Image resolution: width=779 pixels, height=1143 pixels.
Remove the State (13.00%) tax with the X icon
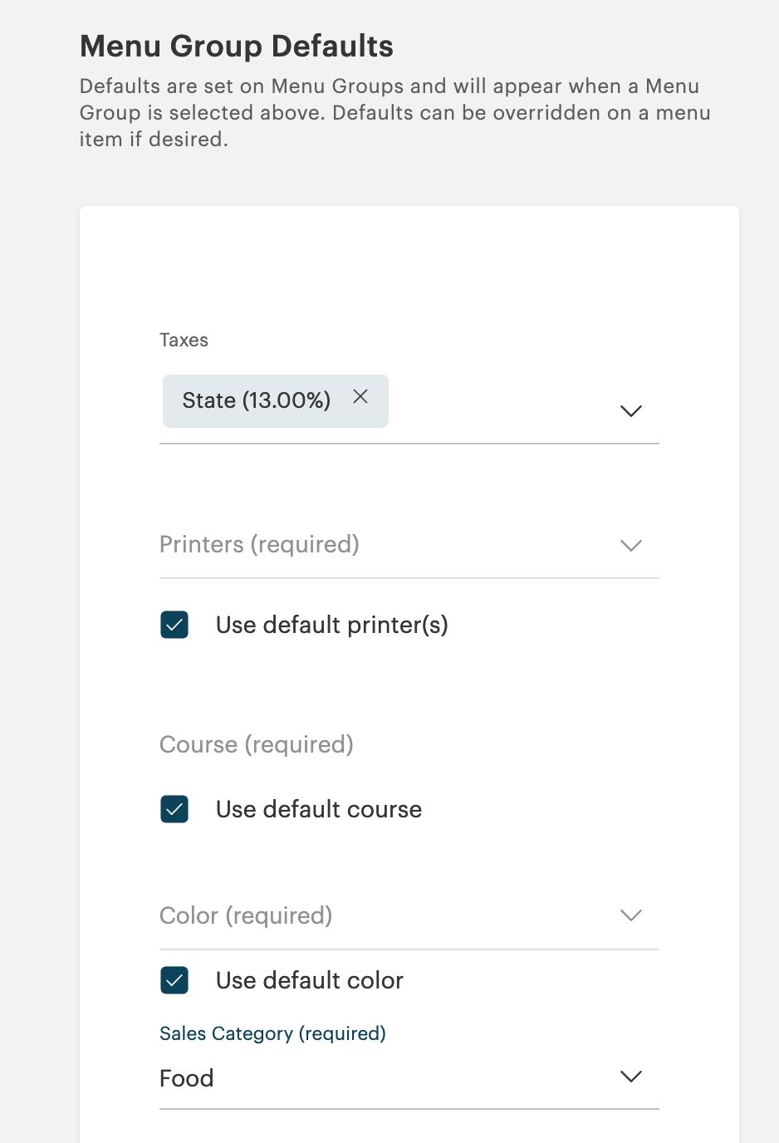click(360, 397)
